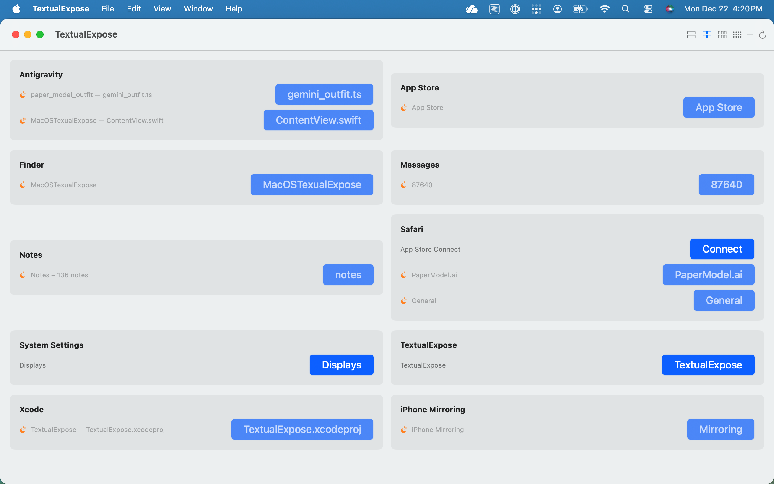This screenshot has height=484, width=774.
Task: Open the View menu
Action: click(x=162, y=9)
